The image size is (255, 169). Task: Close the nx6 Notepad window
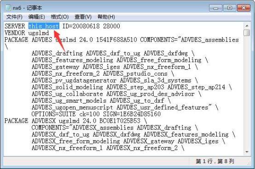(243, 8)
